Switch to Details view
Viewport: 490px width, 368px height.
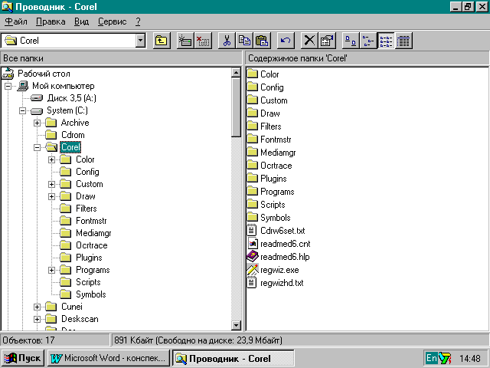tap(403, 41)
